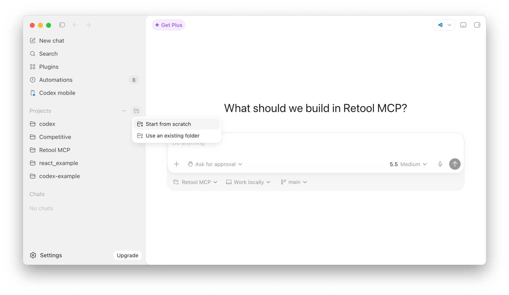This screenshot has width=509, height=295.
Task: Select Start from scratch menu item
Action: pyautogui.click(x=177, y=124)
